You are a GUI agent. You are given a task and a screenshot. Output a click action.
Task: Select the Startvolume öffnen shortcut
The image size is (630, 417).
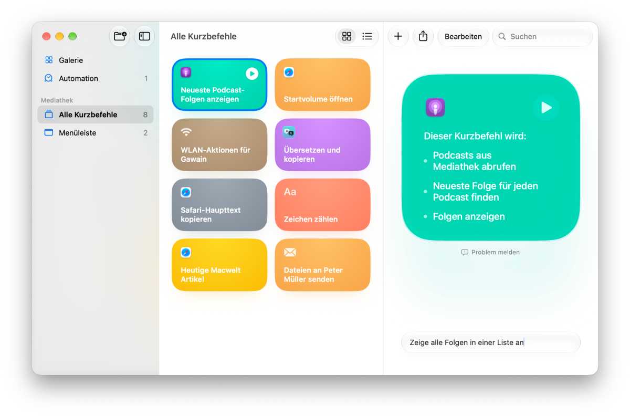click(322, 85)
